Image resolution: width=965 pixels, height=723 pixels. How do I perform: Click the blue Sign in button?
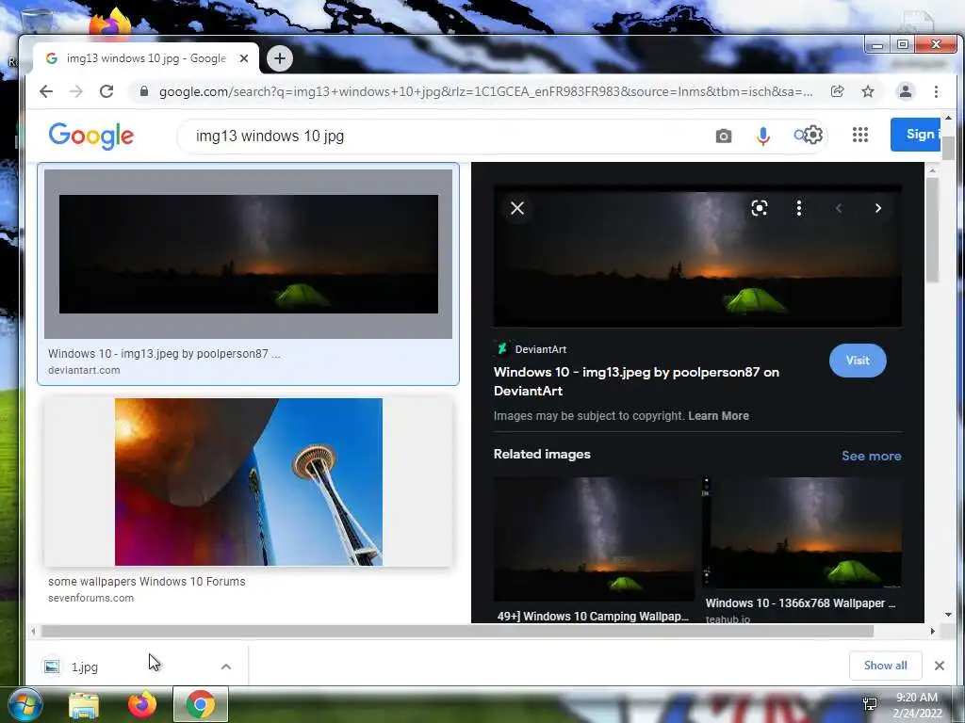click(916, 134)
